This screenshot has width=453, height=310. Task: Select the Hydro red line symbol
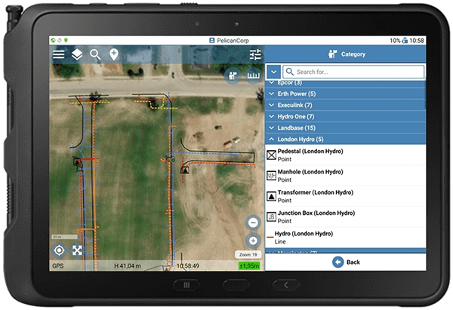point(270,238)
